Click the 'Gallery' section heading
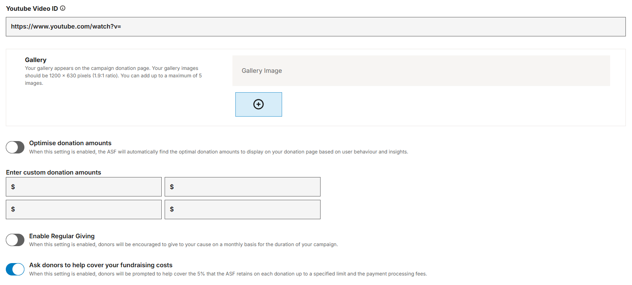Image resolution: width=632 pixels, height=285 pixels. [36, 60]
